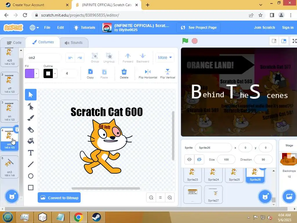This screenshot has height=223, width=297.
Task: Select the arrow Select tool
Action: coord(31,95)
